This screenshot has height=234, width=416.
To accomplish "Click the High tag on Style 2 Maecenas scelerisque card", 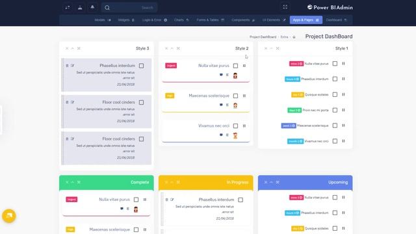I will 170,96.
